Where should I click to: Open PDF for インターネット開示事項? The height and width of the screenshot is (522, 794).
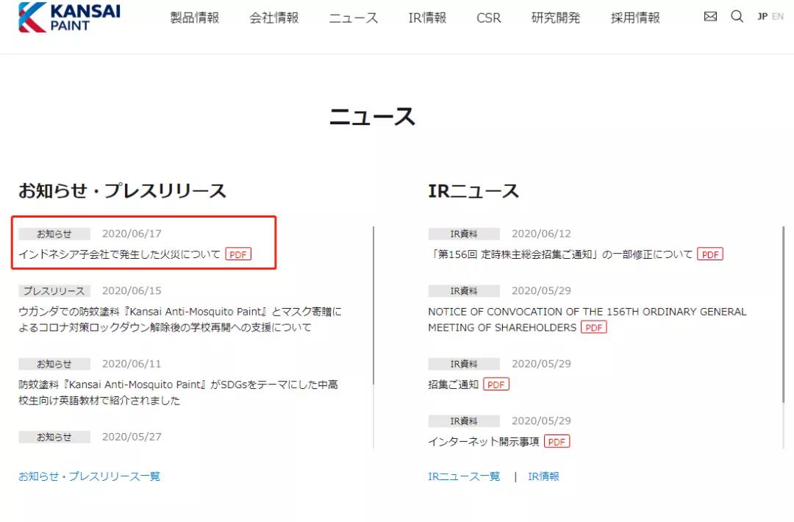coord(557,442)
